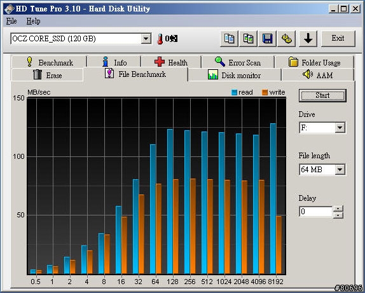This screenshot has width=365, height=293.
Task: Click the thermometer temperature icon
Action: click(160, 39)
